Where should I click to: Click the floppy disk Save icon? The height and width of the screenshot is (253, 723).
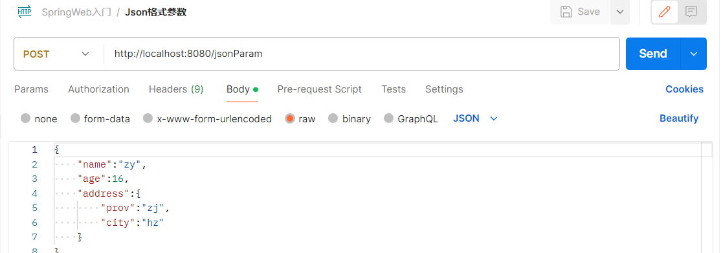566,12
